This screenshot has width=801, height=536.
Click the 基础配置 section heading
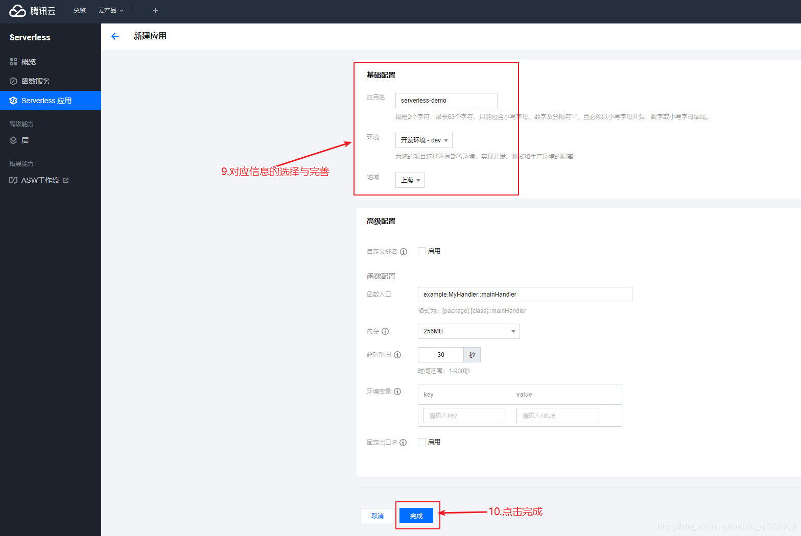click(381, 75)
